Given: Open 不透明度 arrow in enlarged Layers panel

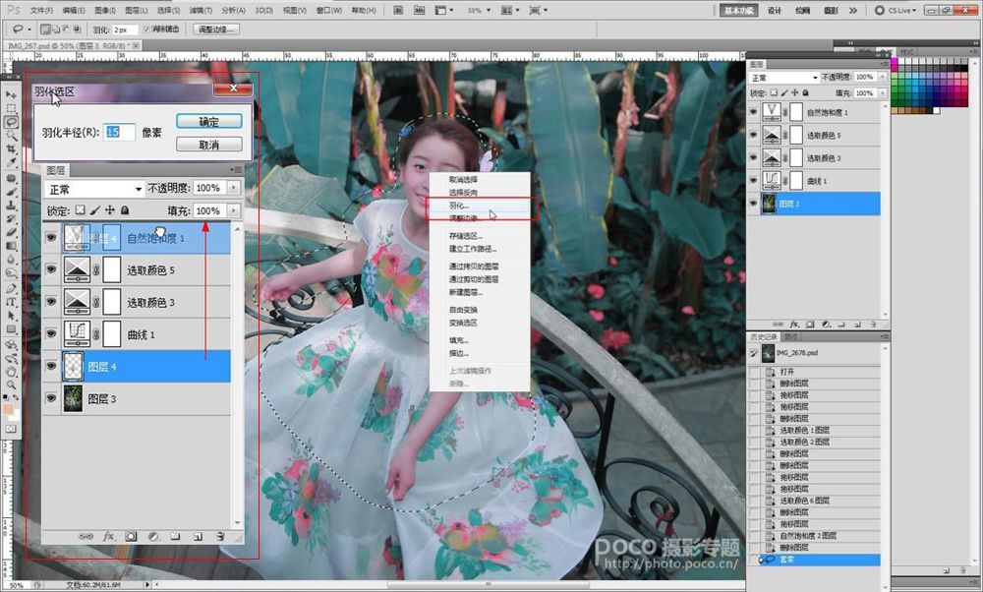Looking at the screenshot, I should pyautogui.click(x=234, y=188).
